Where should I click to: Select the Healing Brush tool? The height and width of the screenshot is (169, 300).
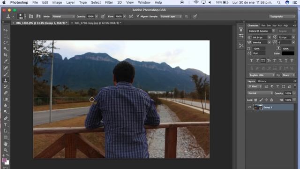tap(6, 68)
